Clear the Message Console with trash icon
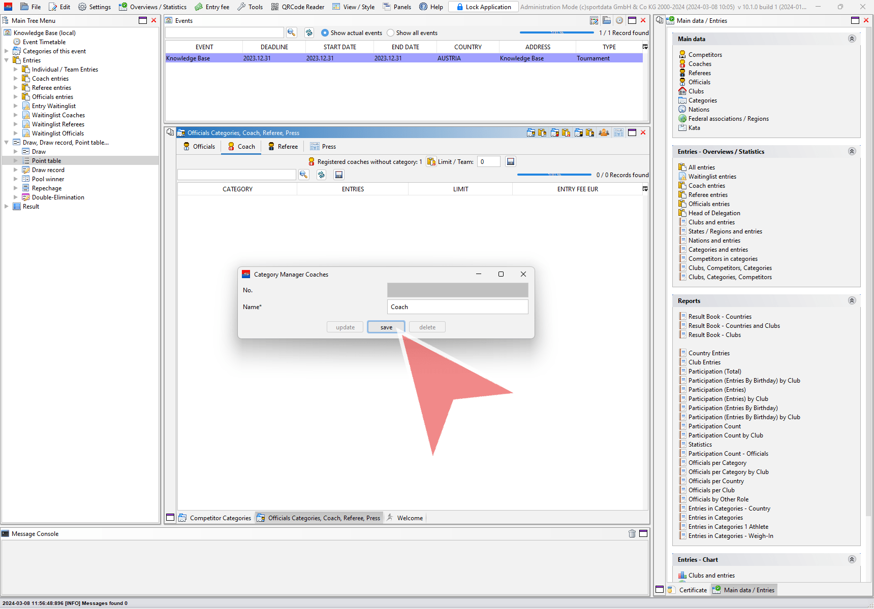 click(x=632, y=533)
